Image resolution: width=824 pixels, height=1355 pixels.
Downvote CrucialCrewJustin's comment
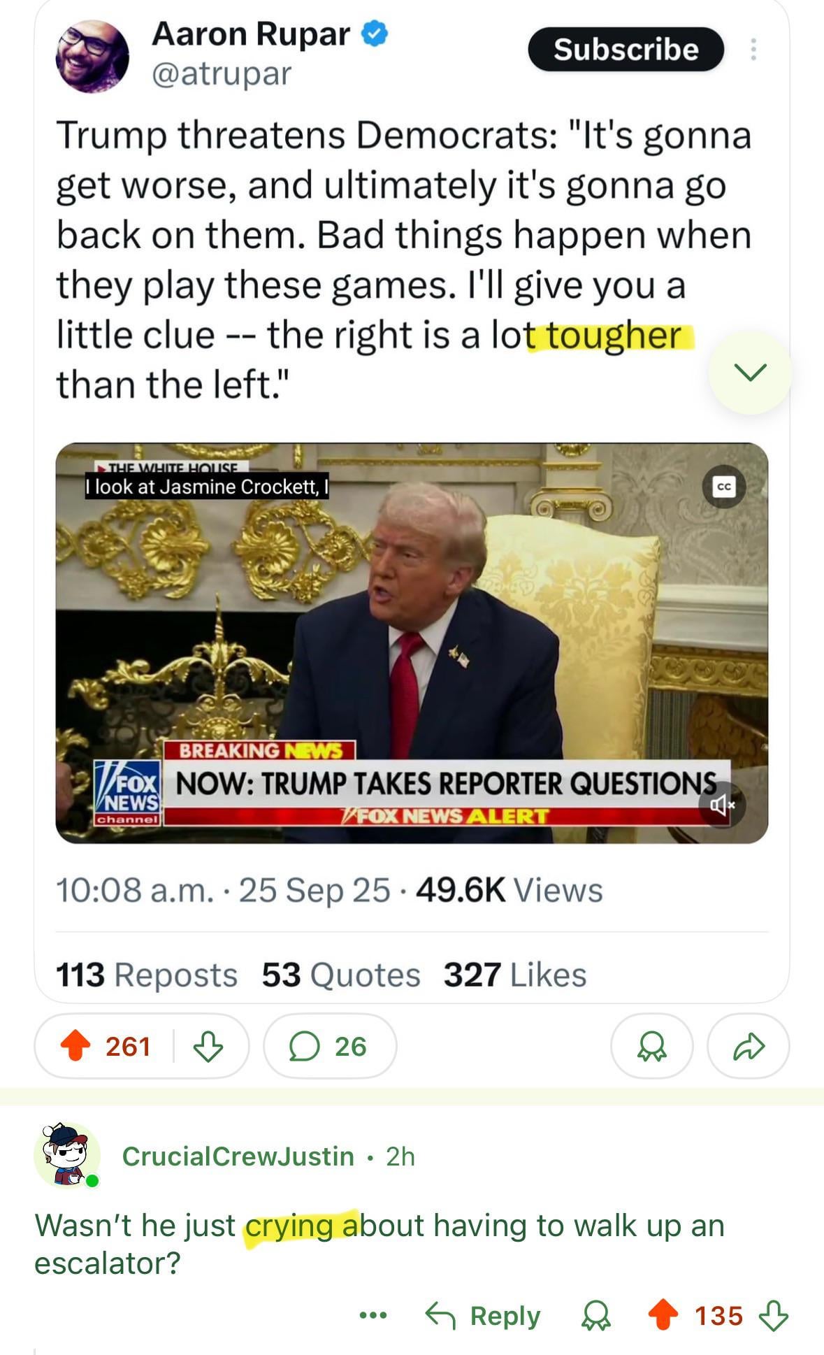(x=774, y=1314)
